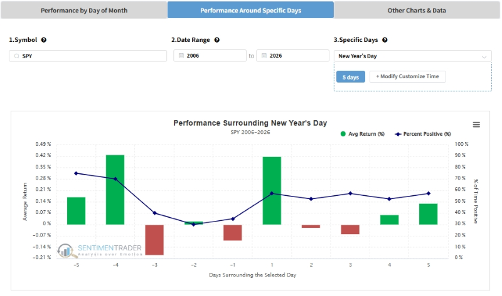Click the search icon in SPY field
The height and width of the screenshot is (296, 502).
[17, 56]
